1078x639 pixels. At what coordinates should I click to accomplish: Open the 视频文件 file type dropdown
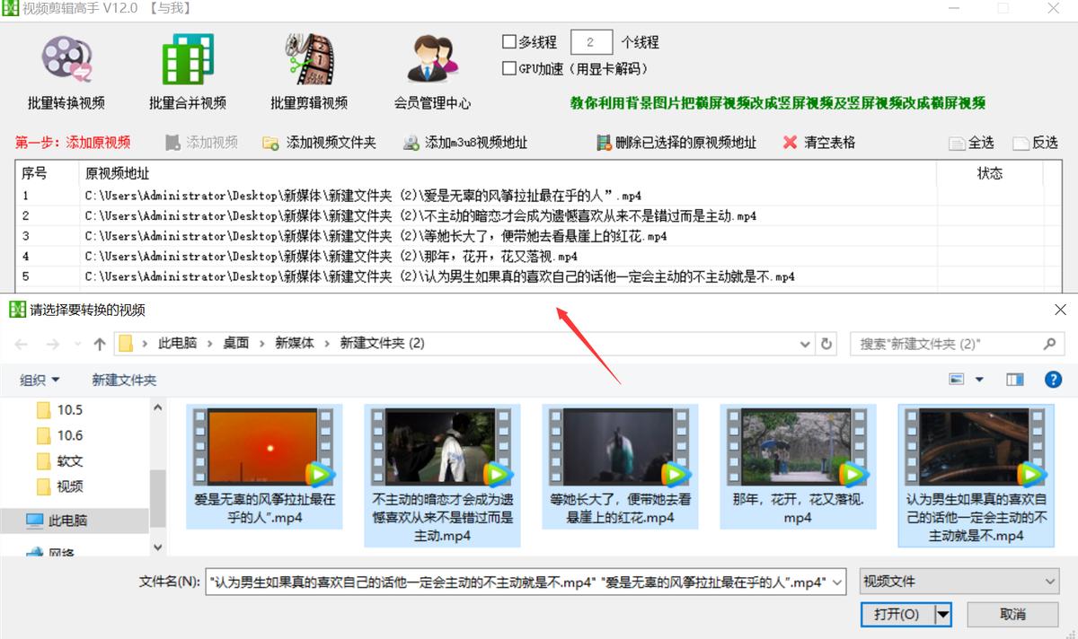click(x=959, y=581)
